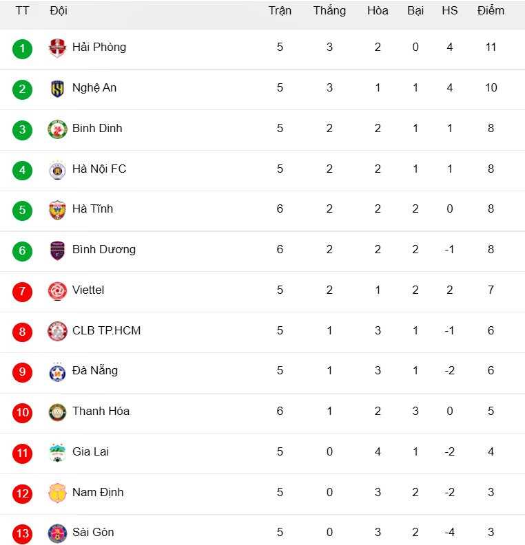Screen dimensions: 525x545
Task: Click the Bình Định team logo
Action: 57,129
